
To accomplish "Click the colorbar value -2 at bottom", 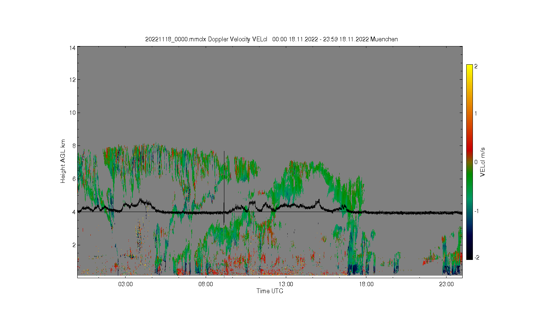I will [x=477, y=257].
